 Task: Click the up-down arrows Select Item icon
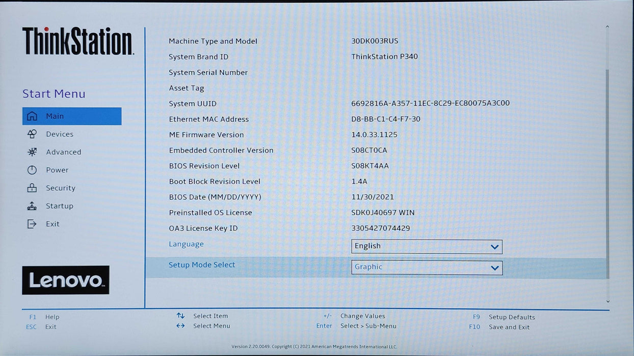(180, 316)
